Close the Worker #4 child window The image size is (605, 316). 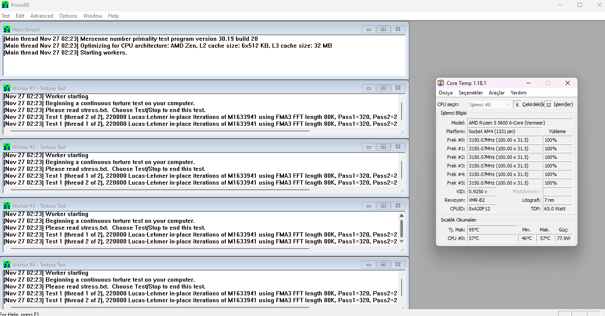398,264
